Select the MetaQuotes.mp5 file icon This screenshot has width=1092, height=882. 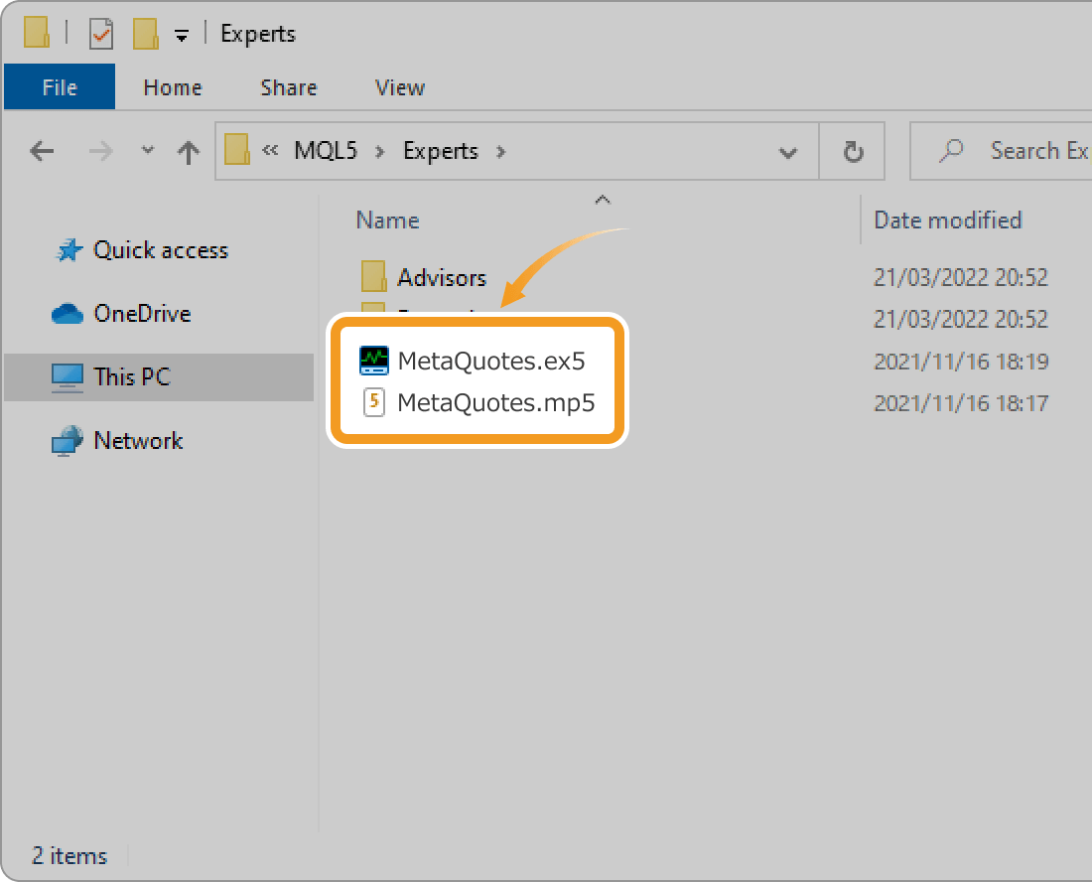(x=374, y=403)
